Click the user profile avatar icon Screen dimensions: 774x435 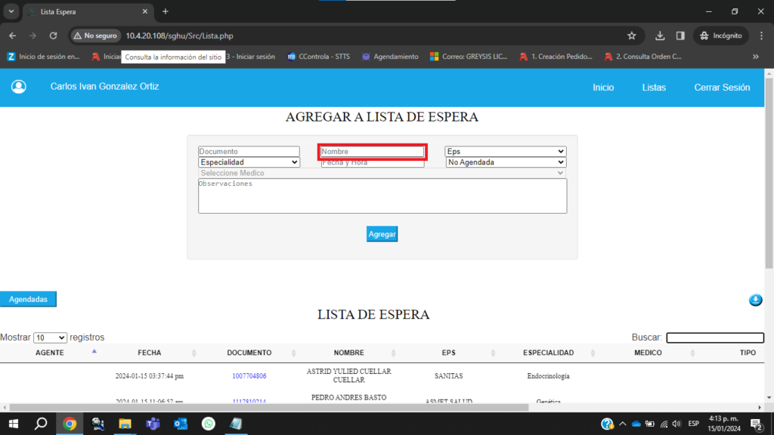[x=19, y=87]
